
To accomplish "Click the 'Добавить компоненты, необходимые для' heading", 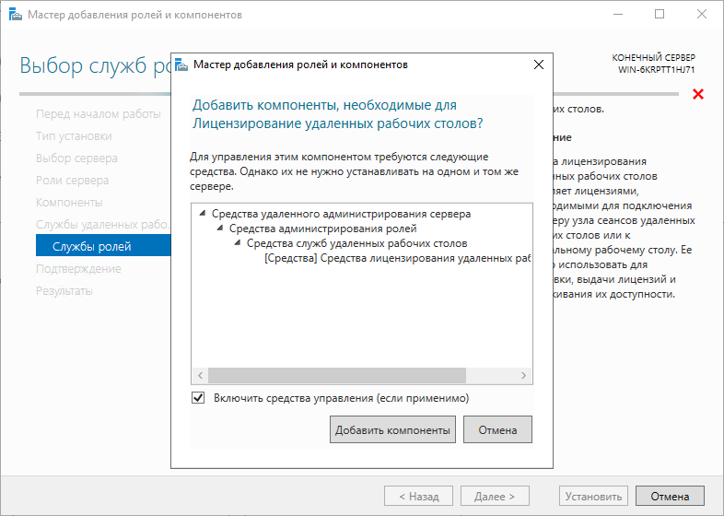I will point(324,105).
